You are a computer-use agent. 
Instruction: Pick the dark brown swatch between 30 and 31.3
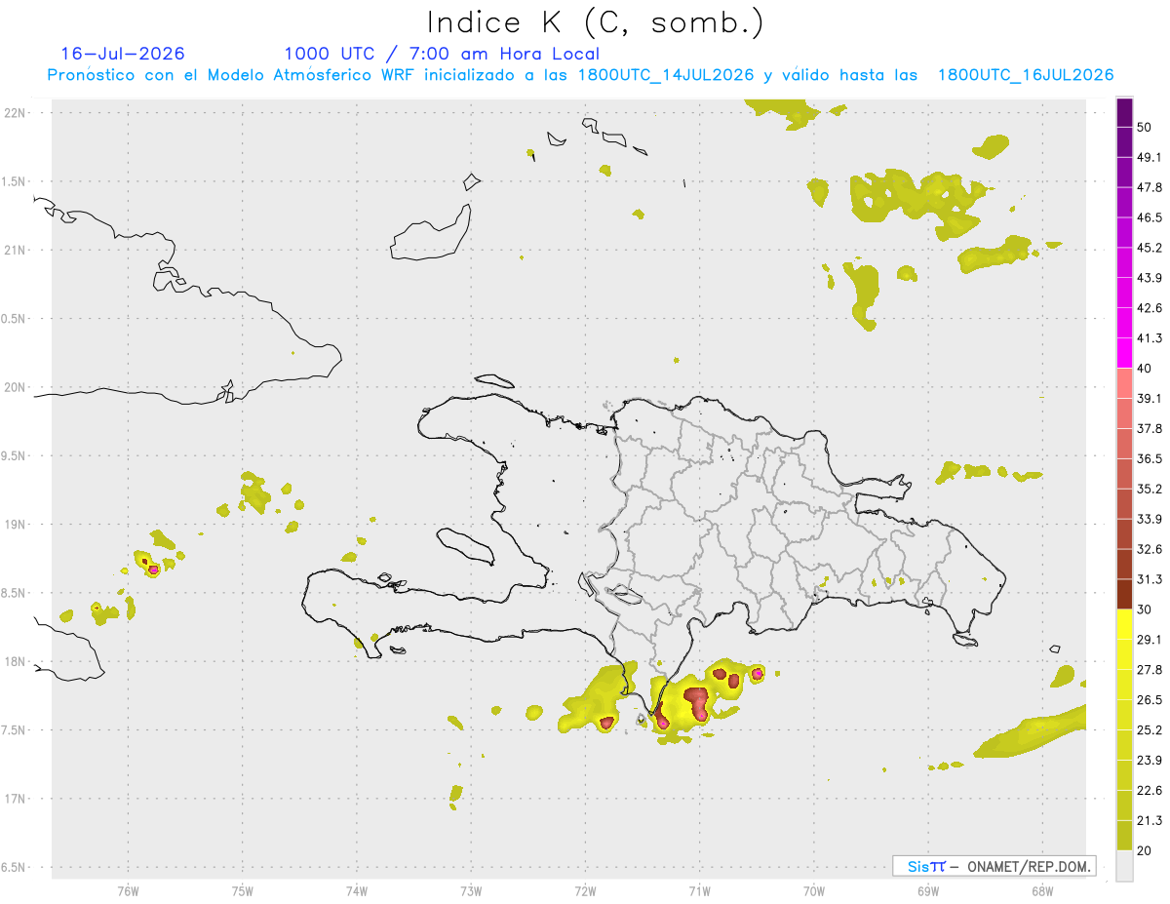click(1124, 595)
